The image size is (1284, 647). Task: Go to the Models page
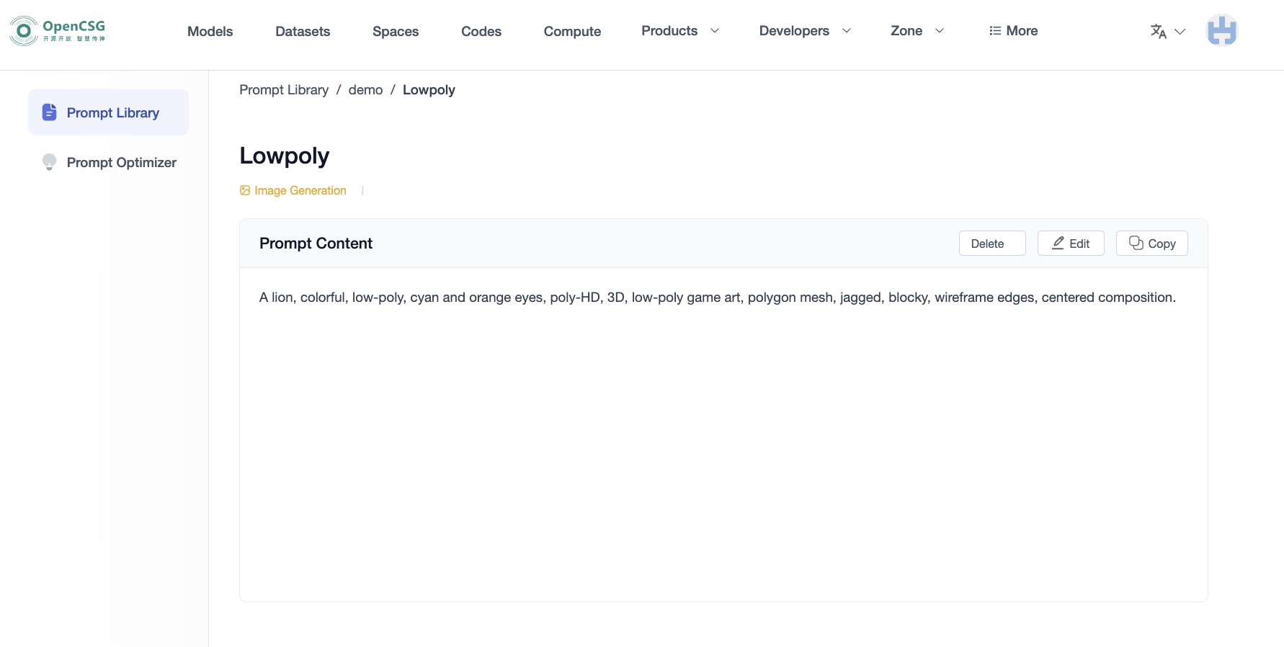[x=210, y=31]
